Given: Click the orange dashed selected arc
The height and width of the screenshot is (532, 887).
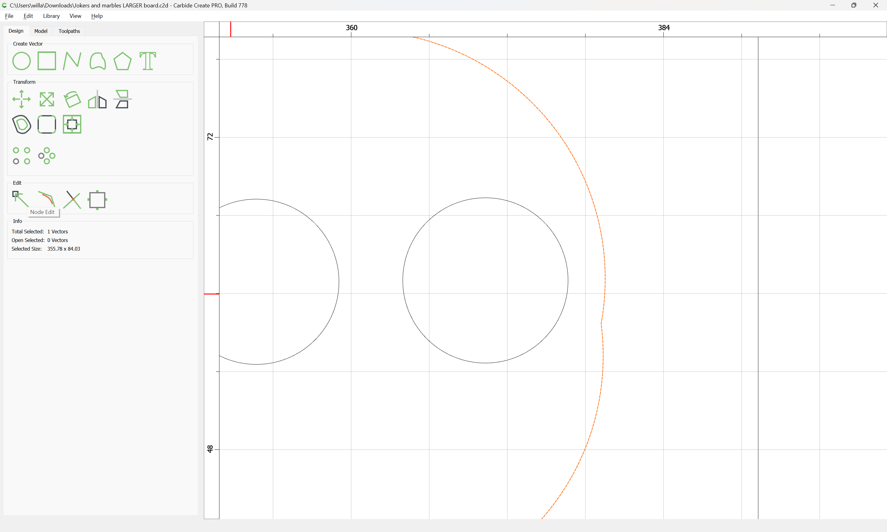Looking at the screenshot, I should click(605, 278).
